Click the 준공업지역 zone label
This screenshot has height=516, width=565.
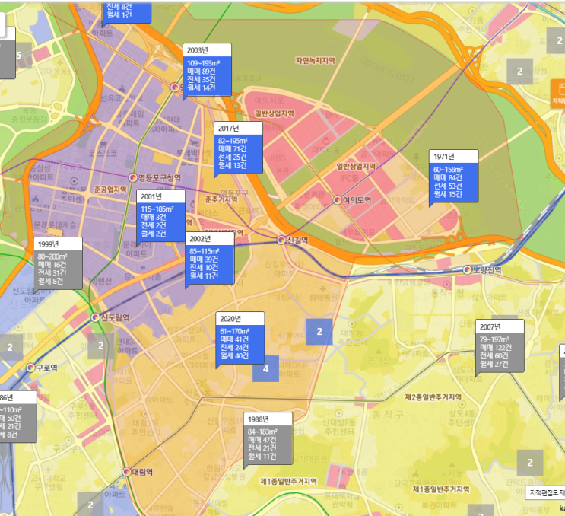(x=110, y=190)
